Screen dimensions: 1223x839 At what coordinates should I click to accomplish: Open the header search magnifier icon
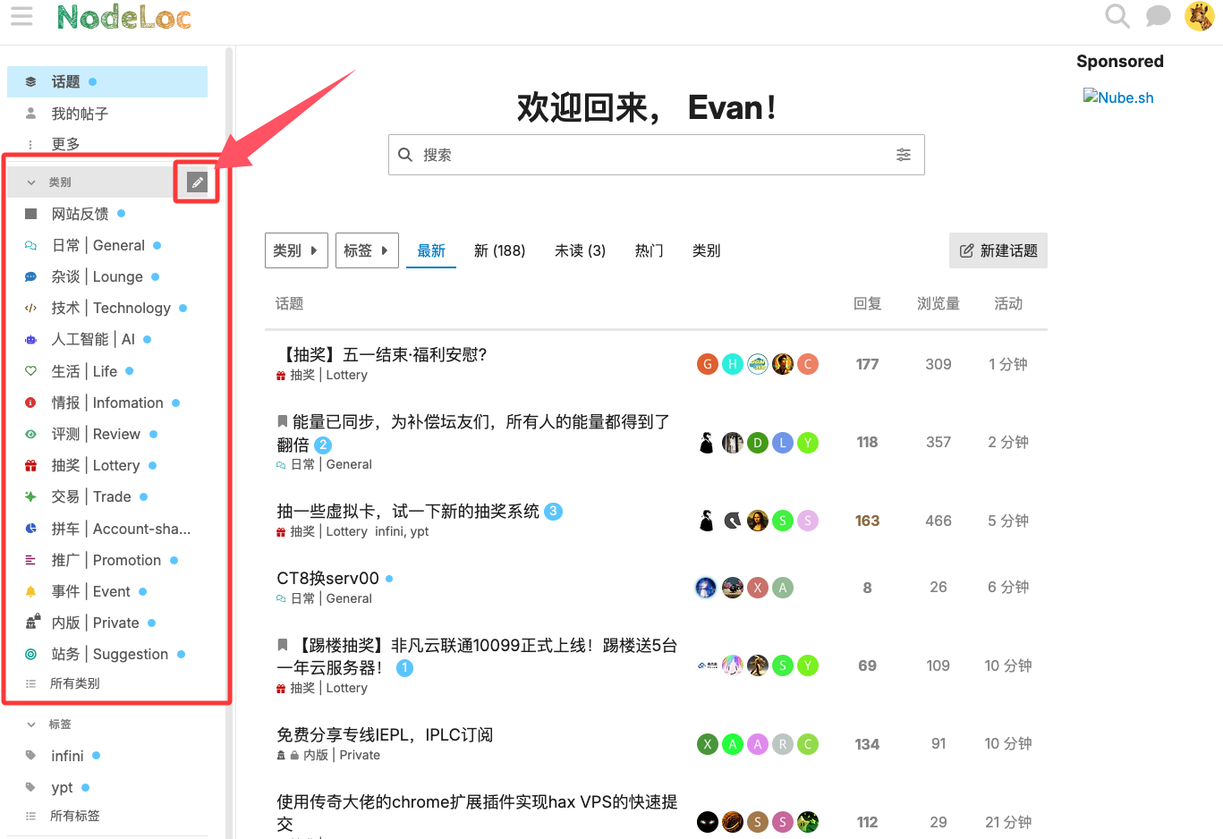(x=1117, y=16)
